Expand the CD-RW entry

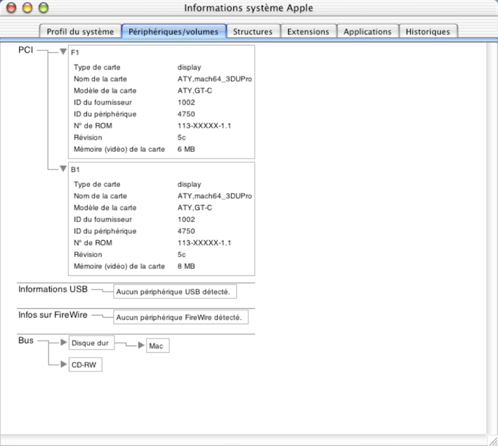point(63,364)
